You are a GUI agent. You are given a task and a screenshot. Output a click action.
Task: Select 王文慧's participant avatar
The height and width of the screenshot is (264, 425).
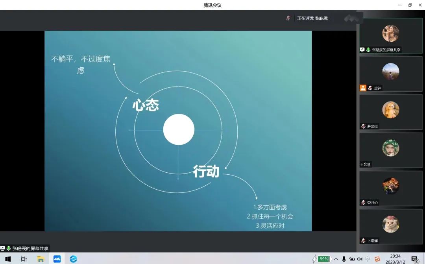390,148
